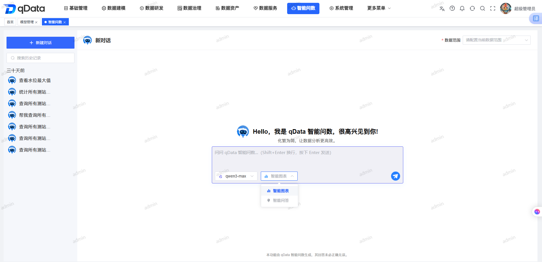Toggle fullscreen mode icon
542x262 pixels.
[x=493, y=8]
